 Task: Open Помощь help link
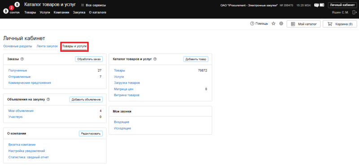pyautogui.click(x=259, y=24)
